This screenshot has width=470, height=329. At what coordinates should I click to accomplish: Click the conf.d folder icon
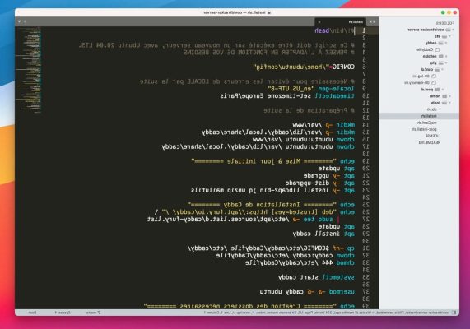(437, 70)
